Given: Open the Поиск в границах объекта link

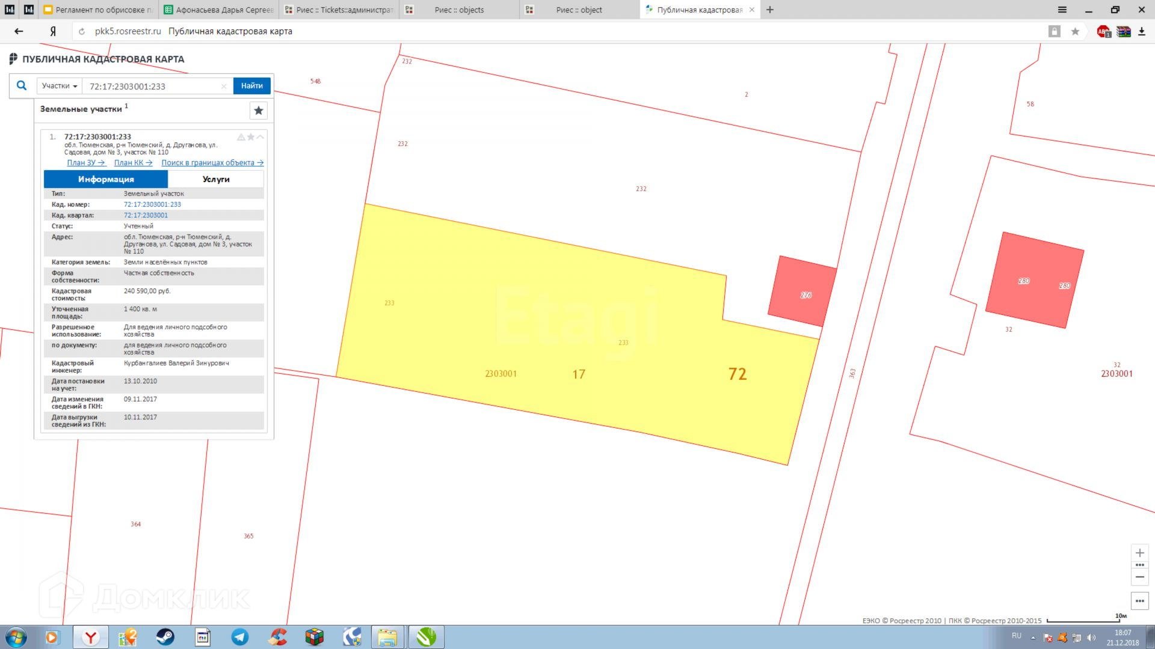Looking at the screenshot, I should [x=212, y=163].
